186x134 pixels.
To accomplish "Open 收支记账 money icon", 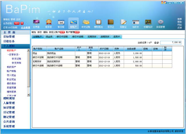I will 86,22.
